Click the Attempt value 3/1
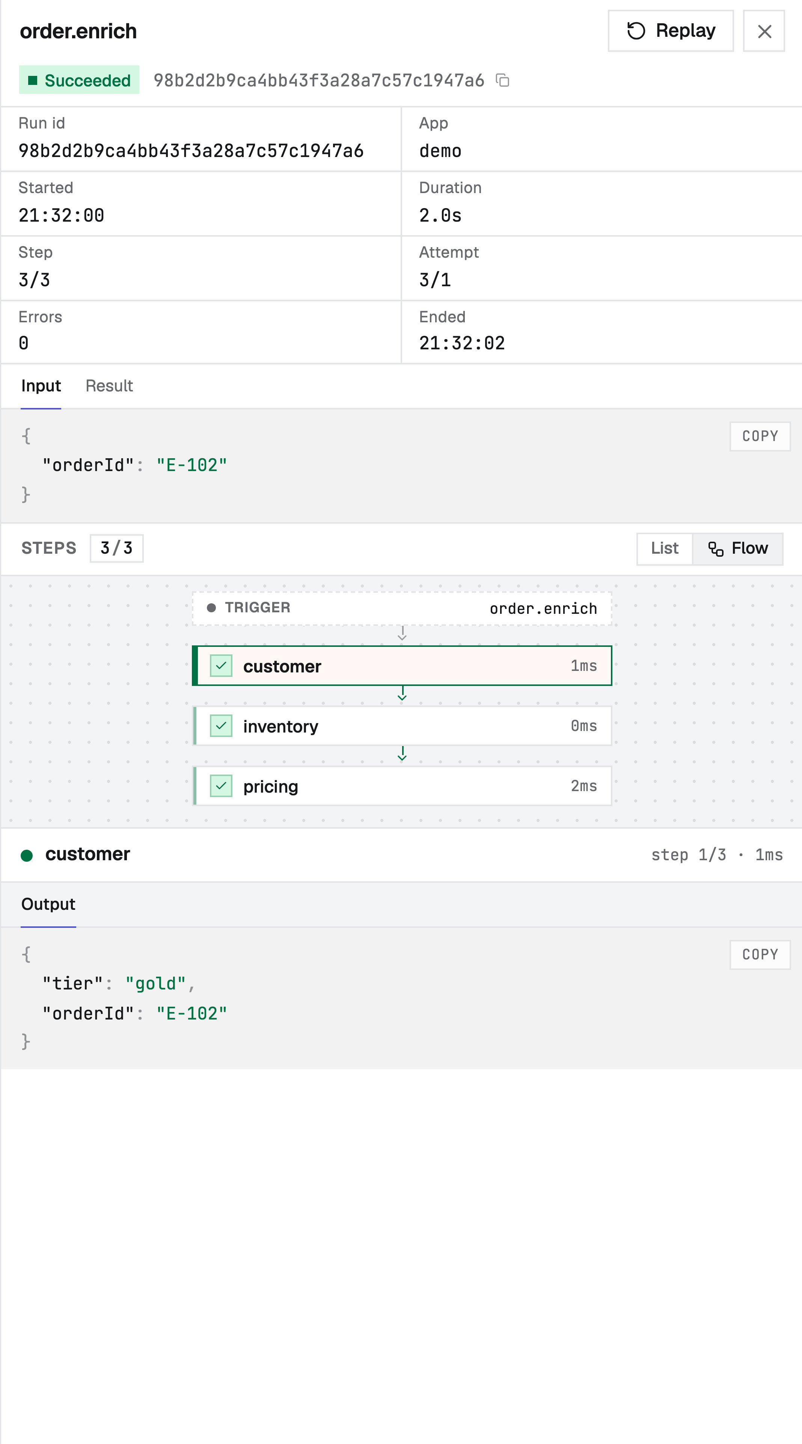802x1444 pixels. [x=436, y=280]
